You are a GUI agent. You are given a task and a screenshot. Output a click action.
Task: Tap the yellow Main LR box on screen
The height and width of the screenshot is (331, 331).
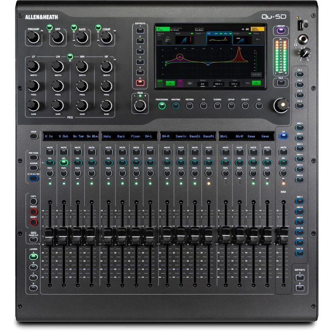[x=257, y=29]
